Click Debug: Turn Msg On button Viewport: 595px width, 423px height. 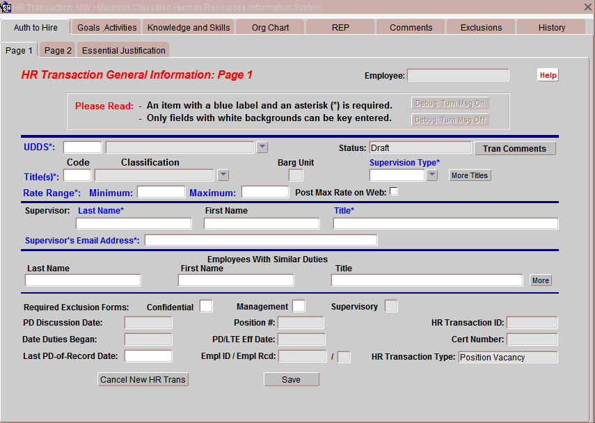click(450, 103)
